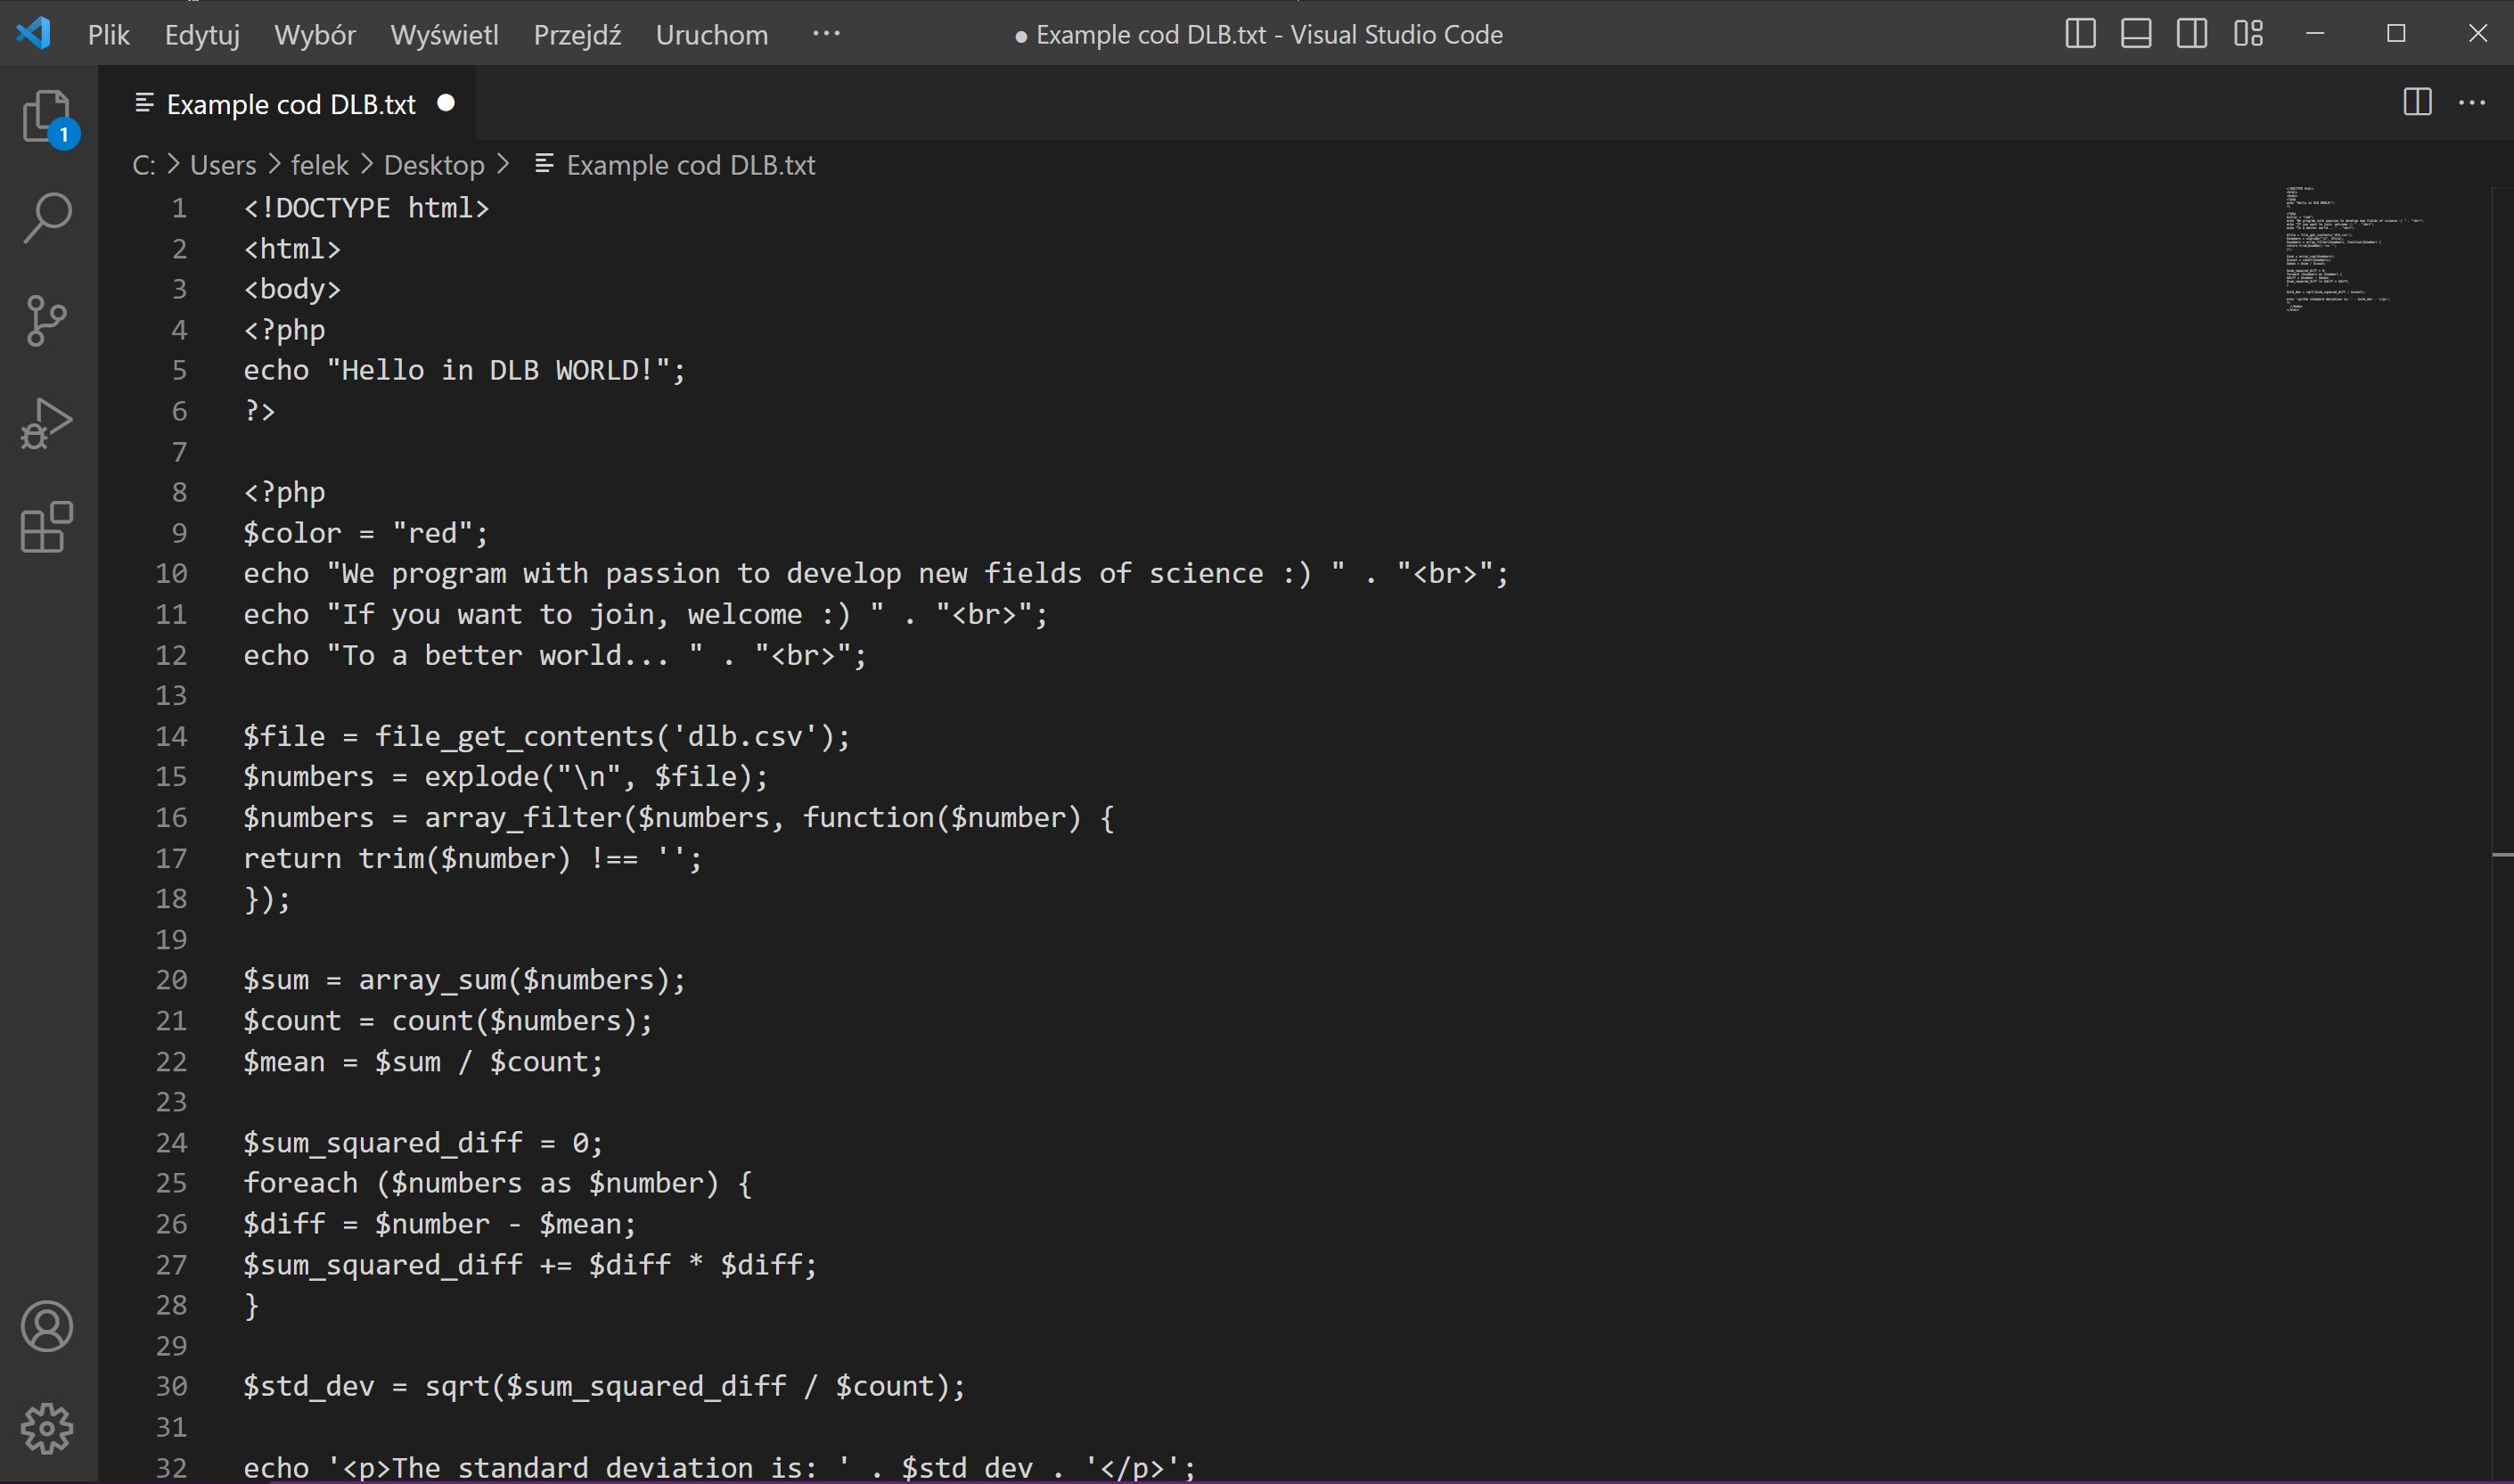Toggle the bottom panel visibility
Screen dimensions: 2514x1484
2136,34
